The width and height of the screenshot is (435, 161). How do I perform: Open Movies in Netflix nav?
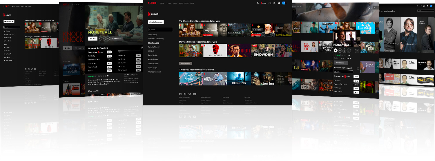(175, 3)
